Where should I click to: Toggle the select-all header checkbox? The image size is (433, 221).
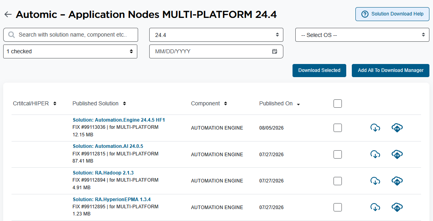pos(337,103)
